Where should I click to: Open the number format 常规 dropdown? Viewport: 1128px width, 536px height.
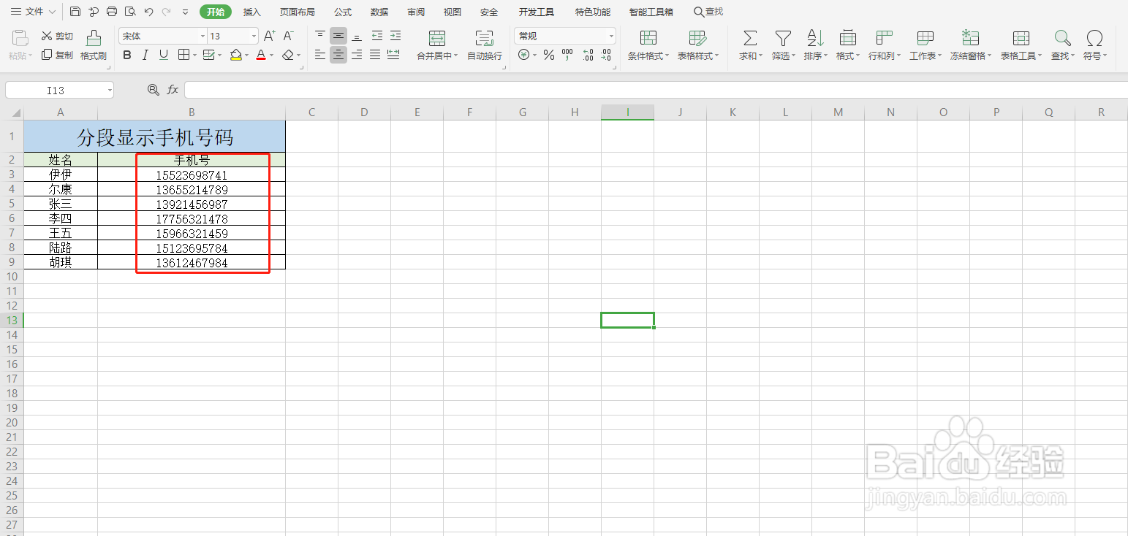tap(611, 36)
